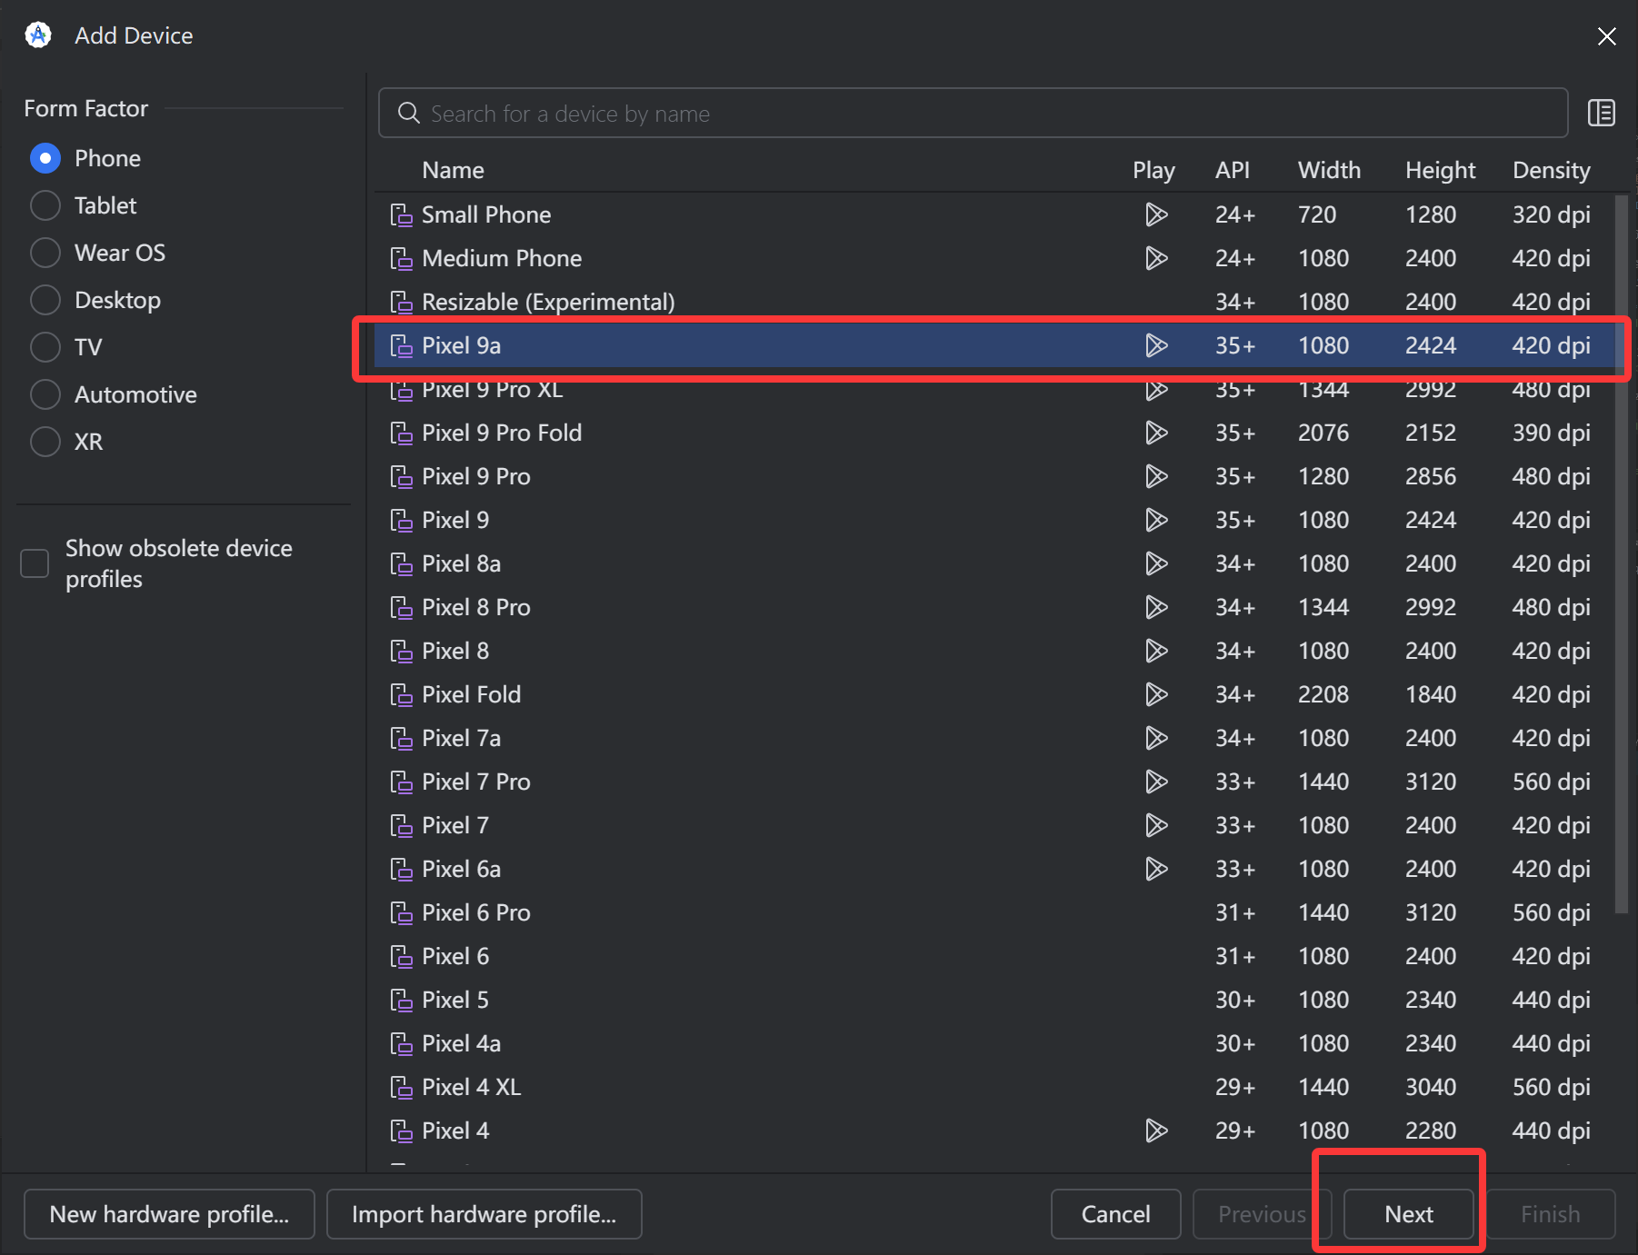Click the Play Store icon for Small Phone

[x=1156, y=214]
